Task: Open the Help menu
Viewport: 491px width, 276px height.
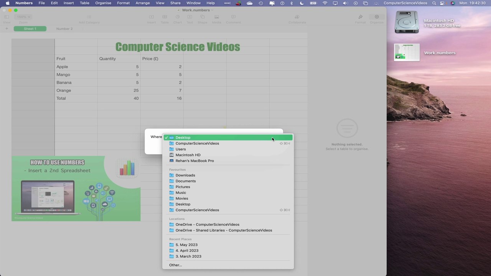Action: [211, 3]
